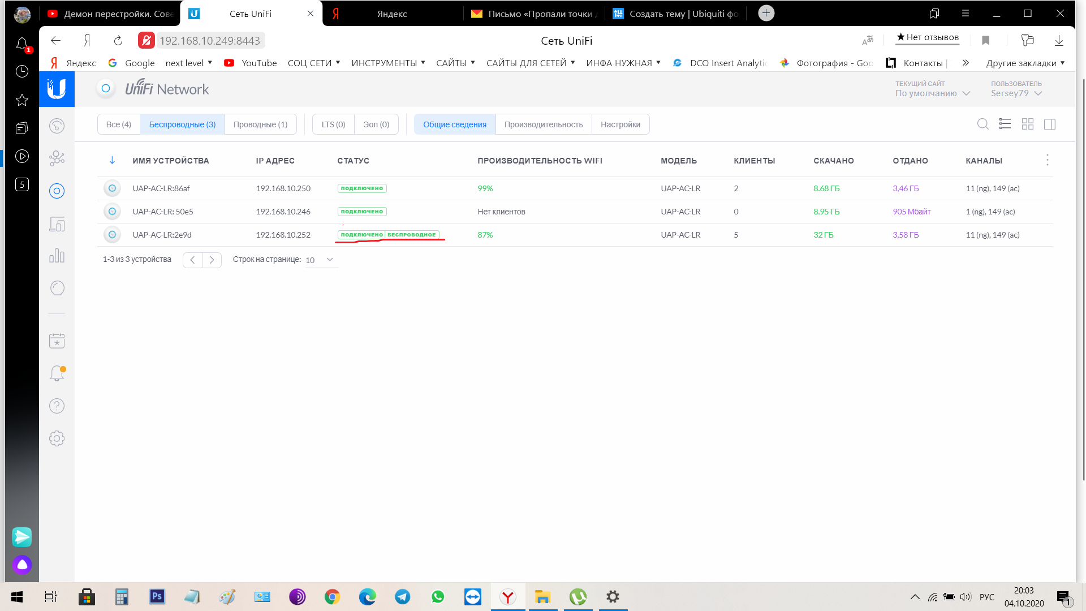The height and width of the screenshot is (611, 1086).
Task: Open browser history clock in left panel
Action: coord(22,71)
